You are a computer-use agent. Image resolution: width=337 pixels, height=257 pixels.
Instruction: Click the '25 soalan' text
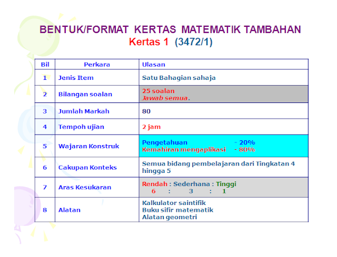[158, 91]
